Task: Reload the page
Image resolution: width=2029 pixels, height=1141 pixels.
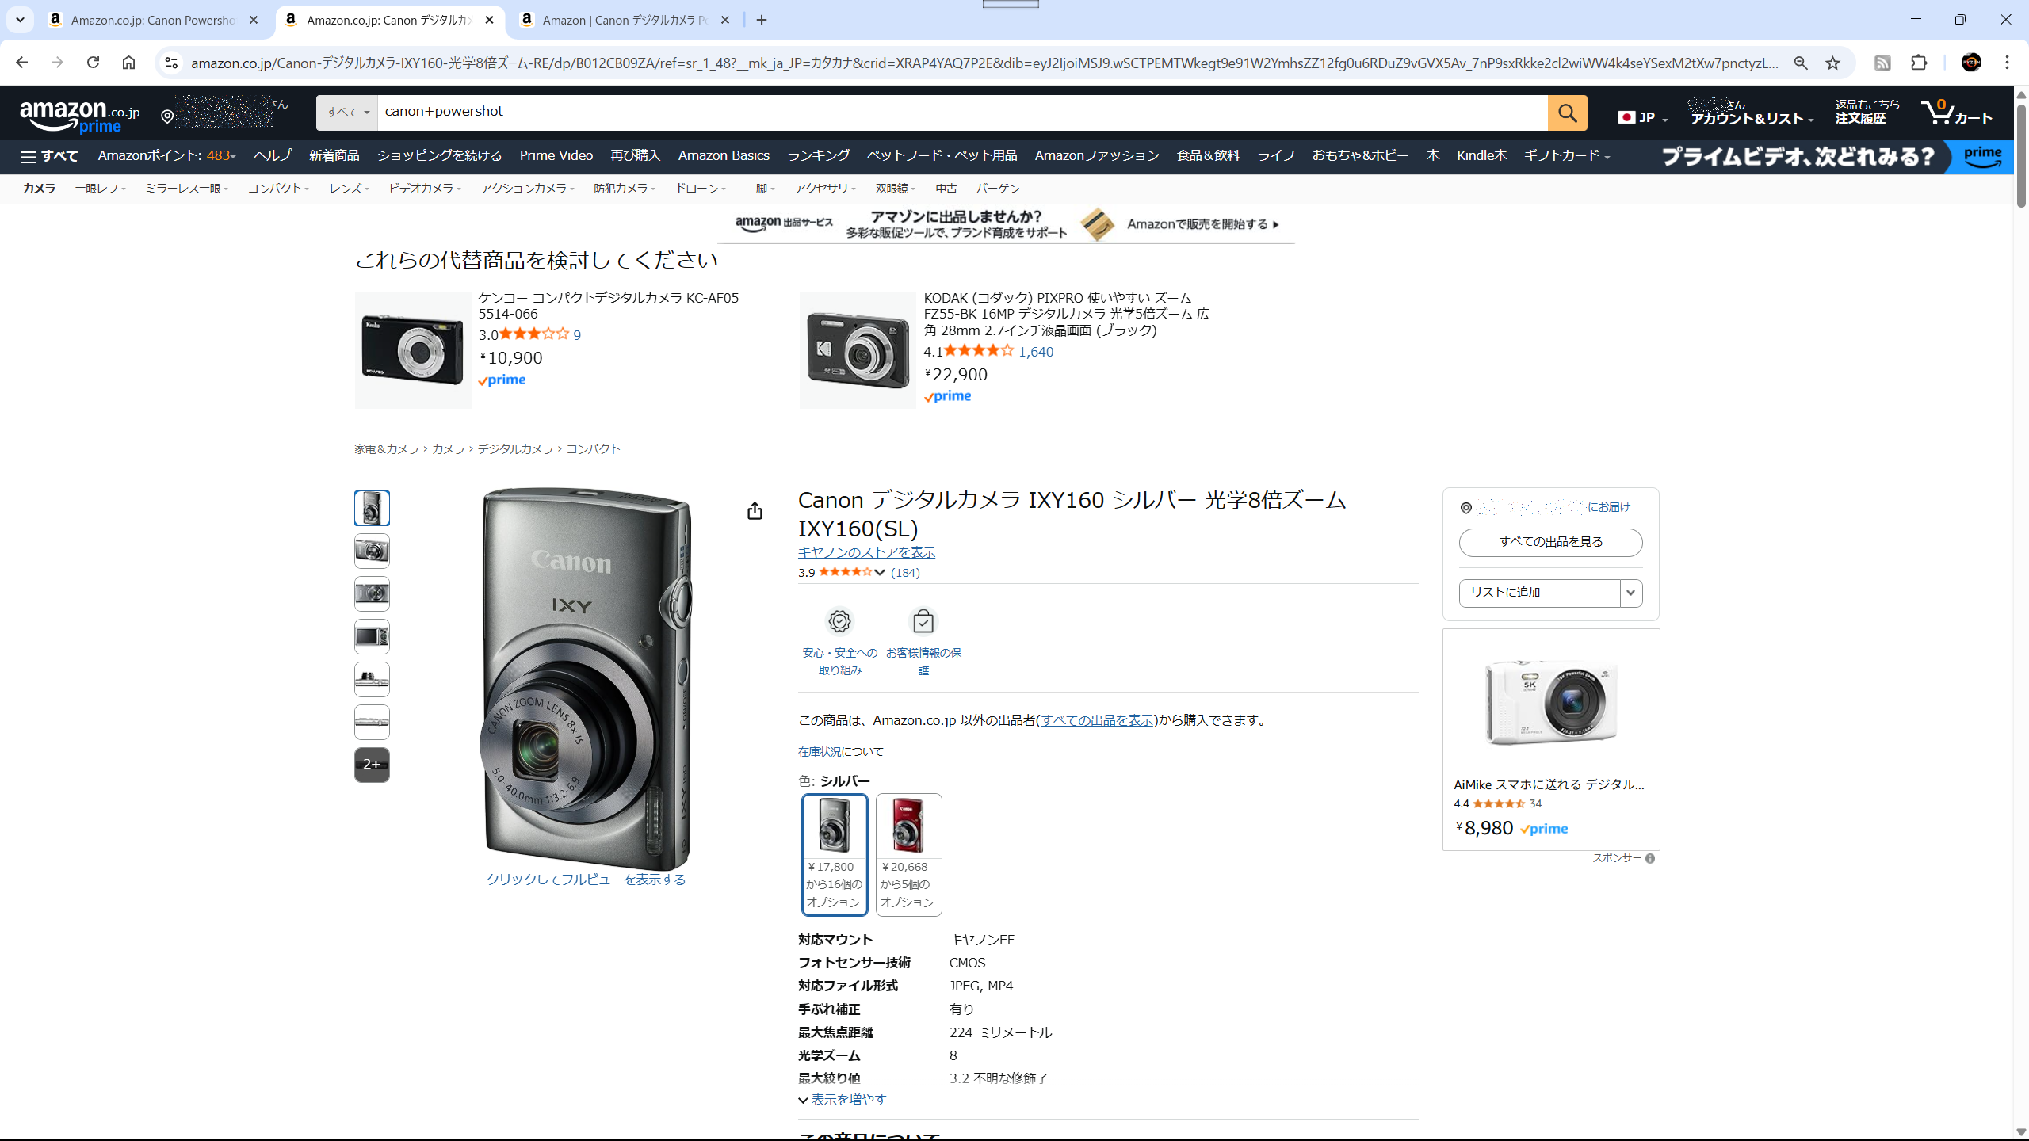Action: coord(93,63)
